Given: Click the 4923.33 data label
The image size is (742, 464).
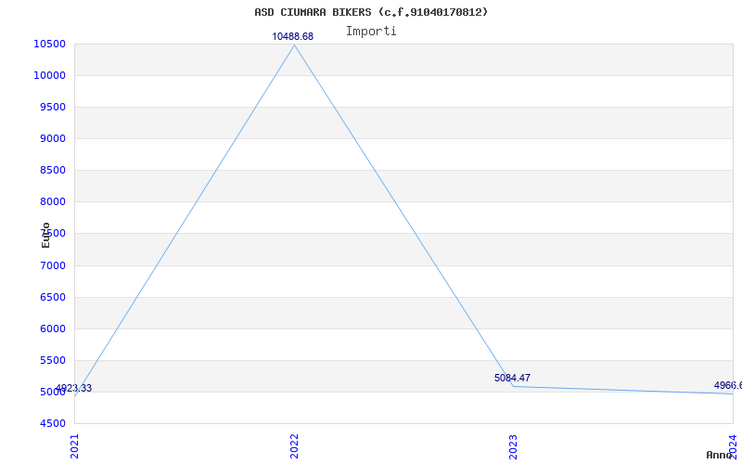Looking at the screenshot, I should click(x=73, y=388).
